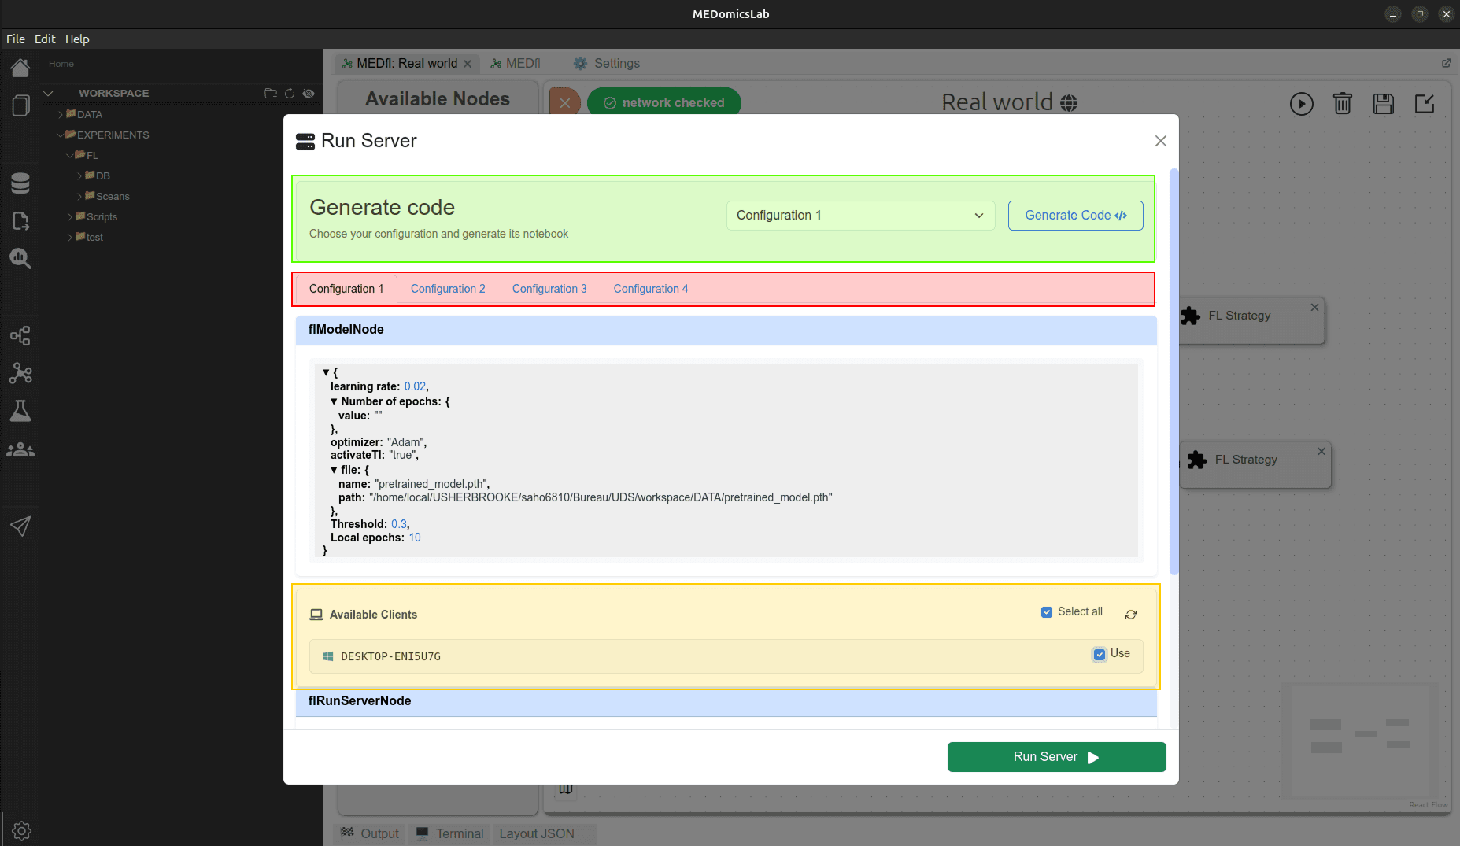Viewport: 1460px width, 846px height.
Task: Open the Edit menu
Action: [45, 39]
